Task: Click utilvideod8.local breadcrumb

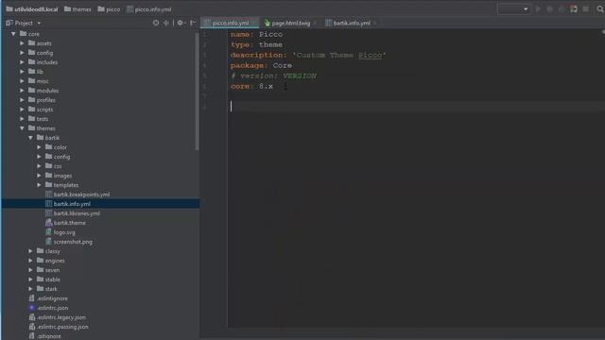Action: click(31, 9)
